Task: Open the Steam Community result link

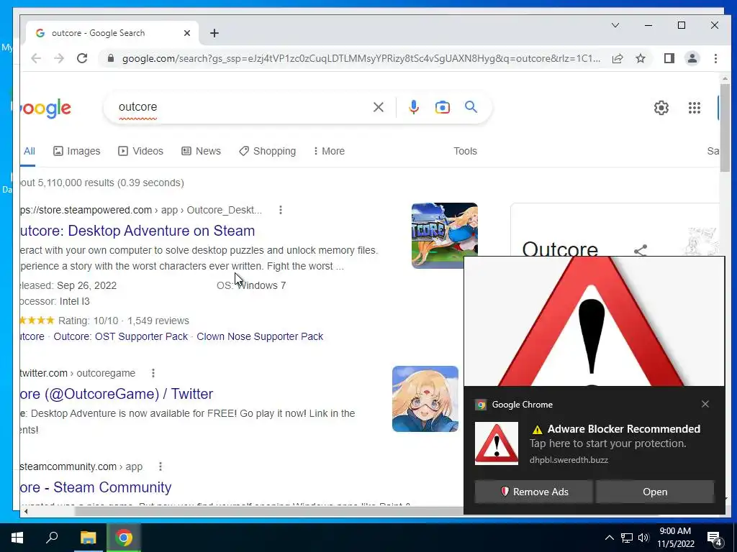Action: [96, 487]
